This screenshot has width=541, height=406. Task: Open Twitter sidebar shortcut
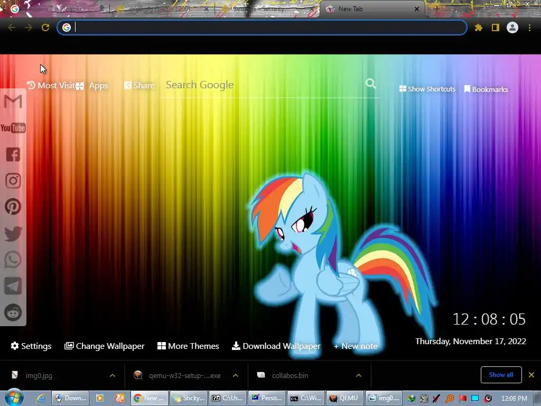tap(13, 233)
